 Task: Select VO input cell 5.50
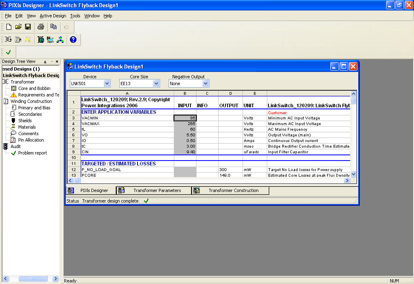tap(185, 135)
